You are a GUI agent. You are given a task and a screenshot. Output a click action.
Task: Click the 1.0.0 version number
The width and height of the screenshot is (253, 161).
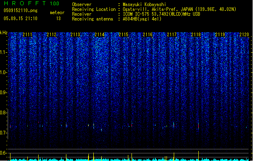click(54, 4)
